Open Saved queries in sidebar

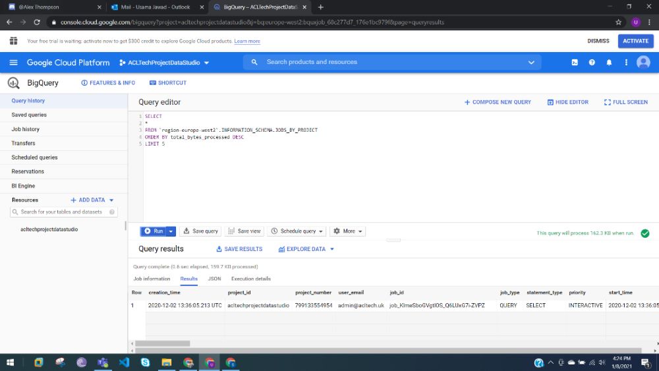[x=64, y=115]
